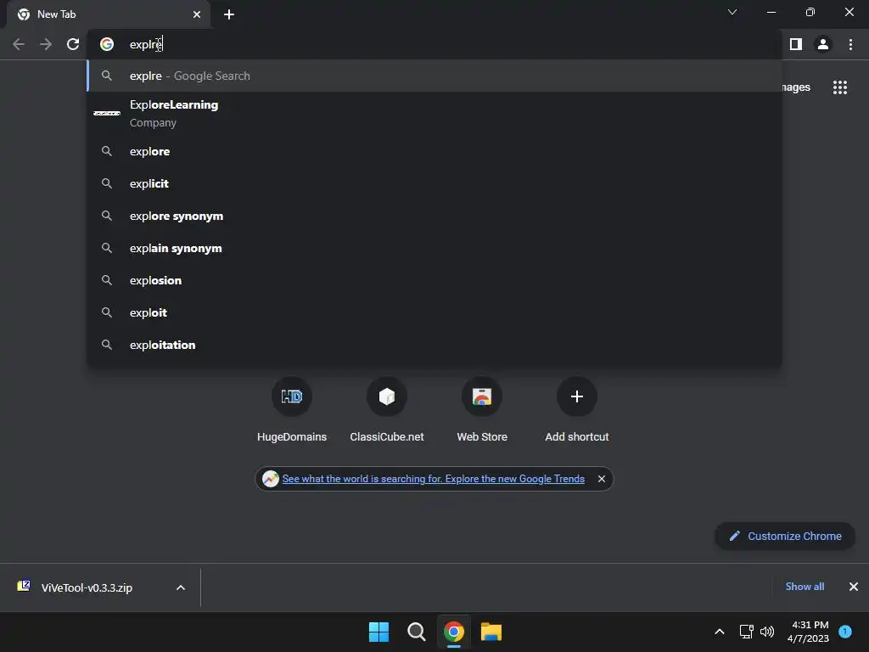Image resolution: width=869 pixels, height=652 pixels.
Task: Click the Chrome taskbar icon
Action: coord(453,632)
